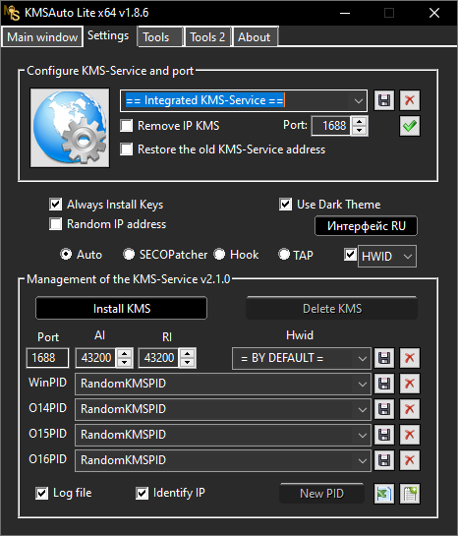Delete the WinPID value
Image resolution: width=458 pixels, height=536 pixels.
click(410, 384)
